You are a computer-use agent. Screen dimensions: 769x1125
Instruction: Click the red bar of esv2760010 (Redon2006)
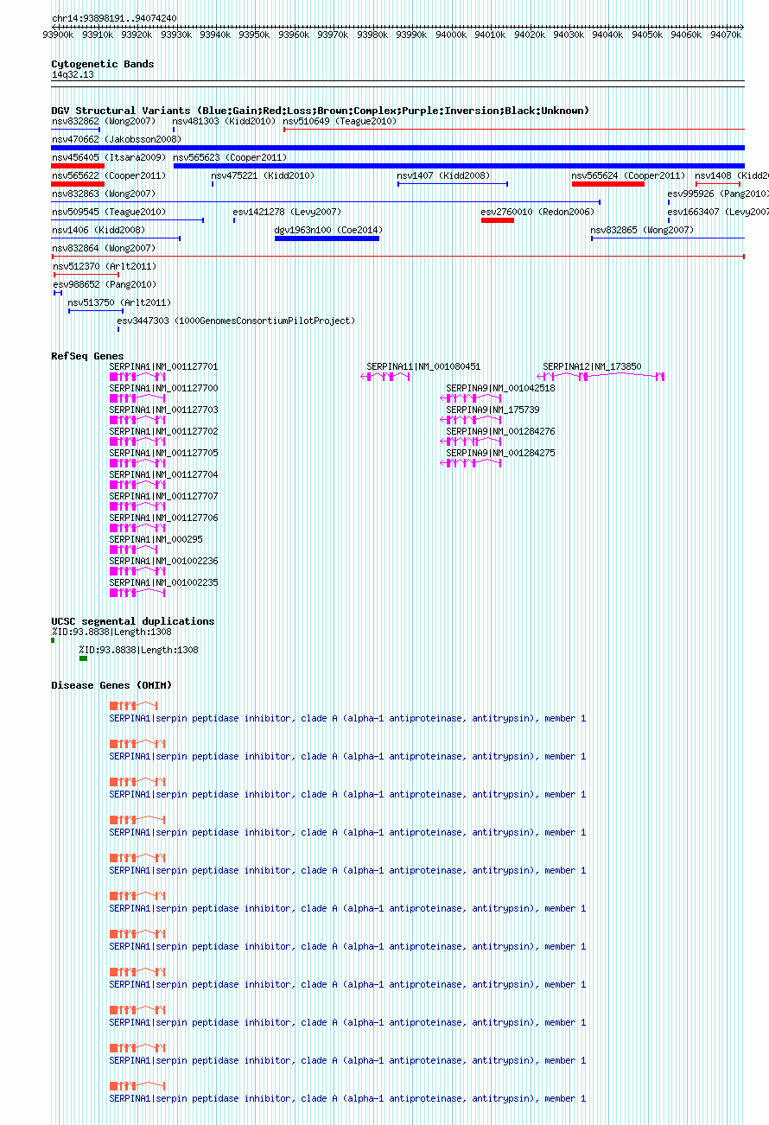pos(498,219)
